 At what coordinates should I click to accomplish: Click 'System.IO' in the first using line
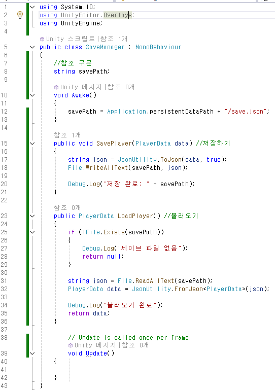[x=77, y=7]
